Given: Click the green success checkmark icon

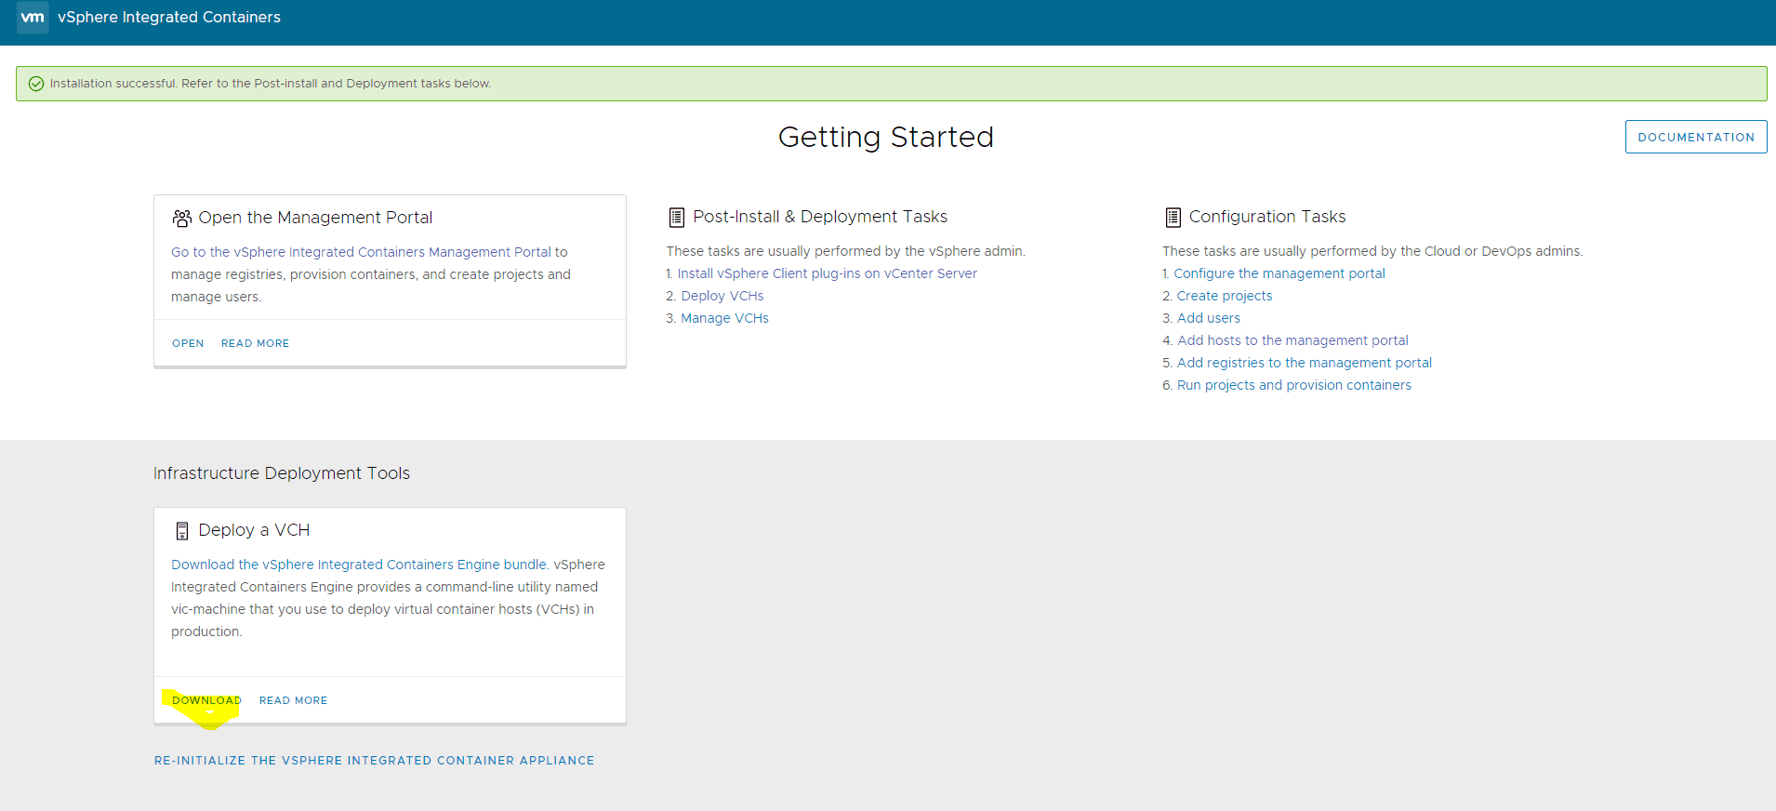Looking at the screenshot, I should [x=36, y=84].
